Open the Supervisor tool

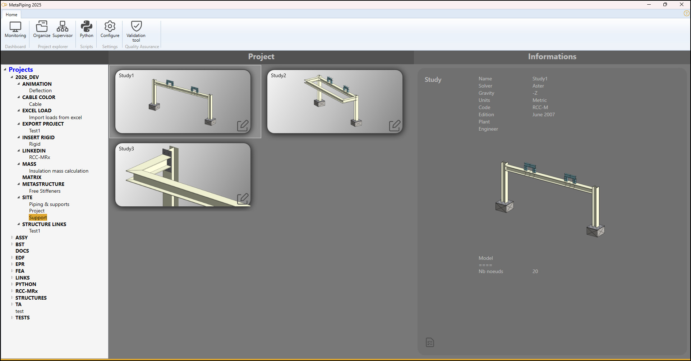[63, 29]
